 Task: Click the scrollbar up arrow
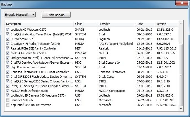click(181, 23)
